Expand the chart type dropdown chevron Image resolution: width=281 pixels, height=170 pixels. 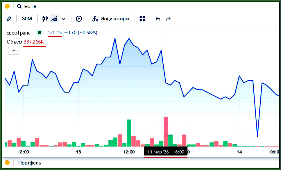(63, 19)
